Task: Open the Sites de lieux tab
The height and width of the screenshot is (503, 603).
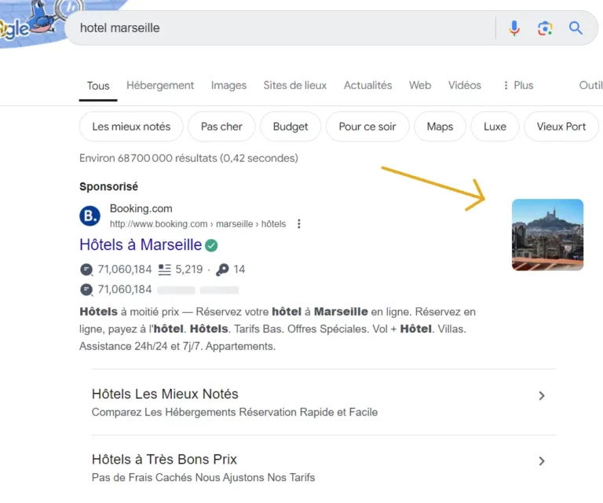Action: coord(294,85)
